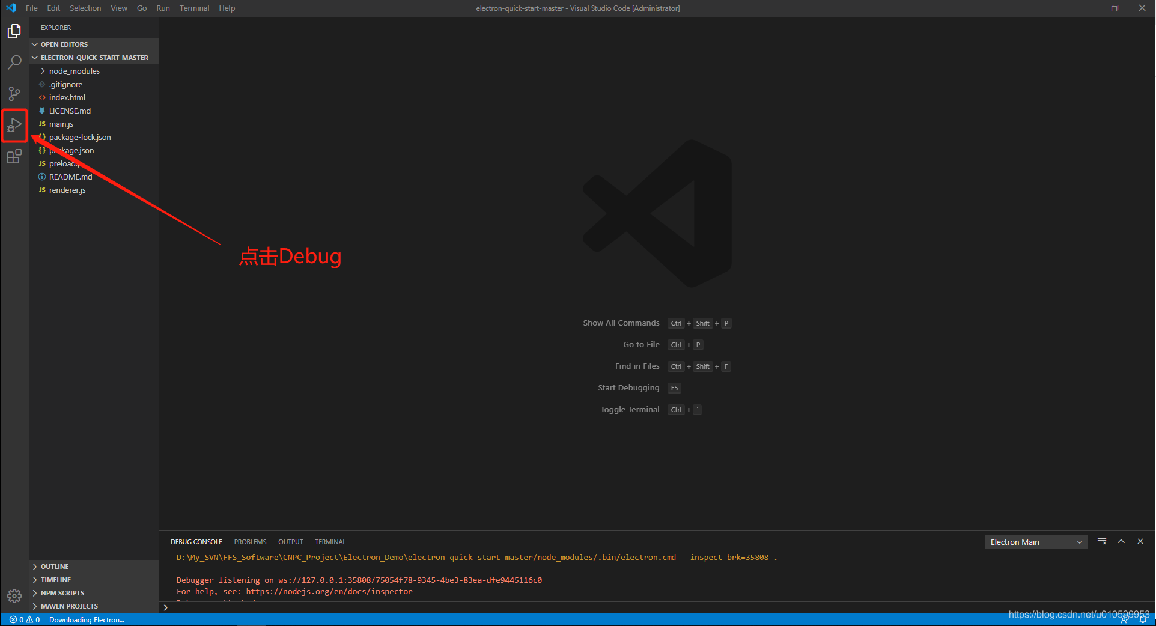Open the Source Control view
The image size is (1156, 626).
14,94
